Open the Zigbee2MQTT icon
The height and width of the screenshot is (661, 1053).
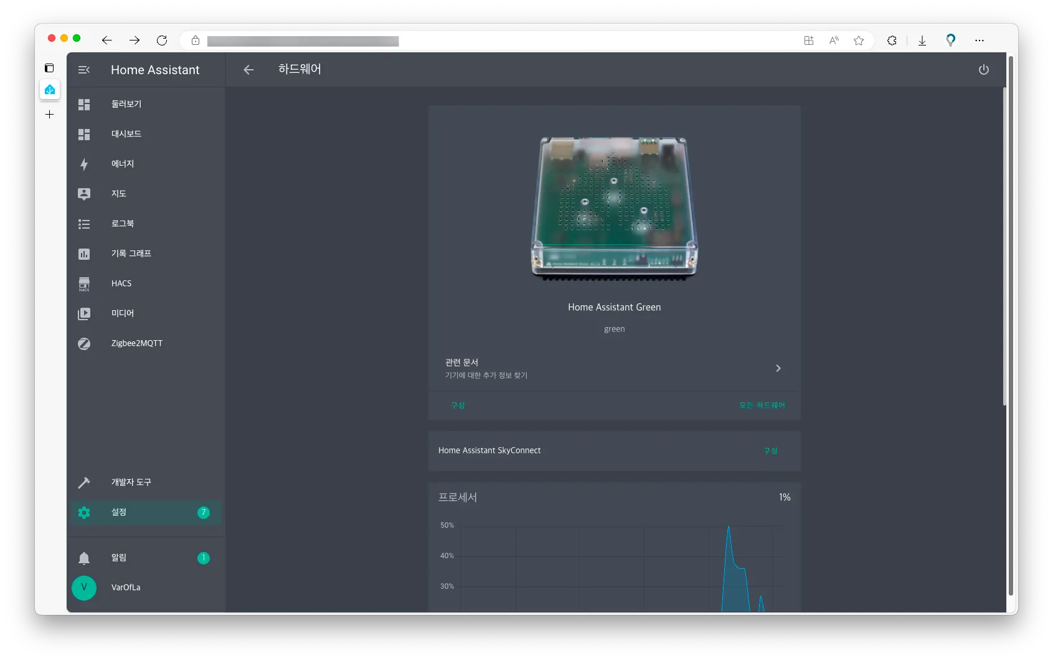click(84, 343)
